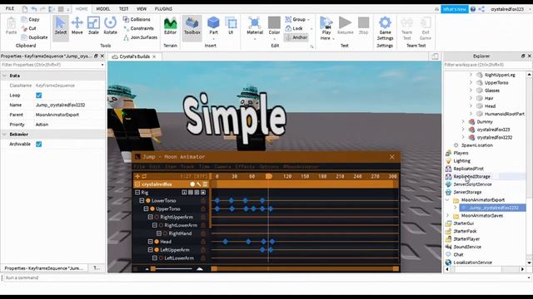Open the Color picker

tap(274, 27)
